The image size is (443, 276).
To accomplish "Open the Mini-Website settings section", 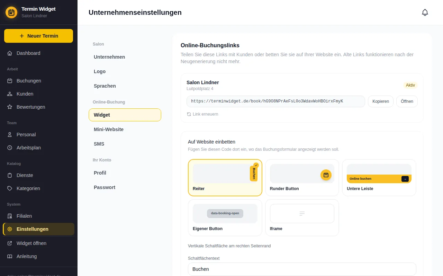I will (x=125, y=129).
